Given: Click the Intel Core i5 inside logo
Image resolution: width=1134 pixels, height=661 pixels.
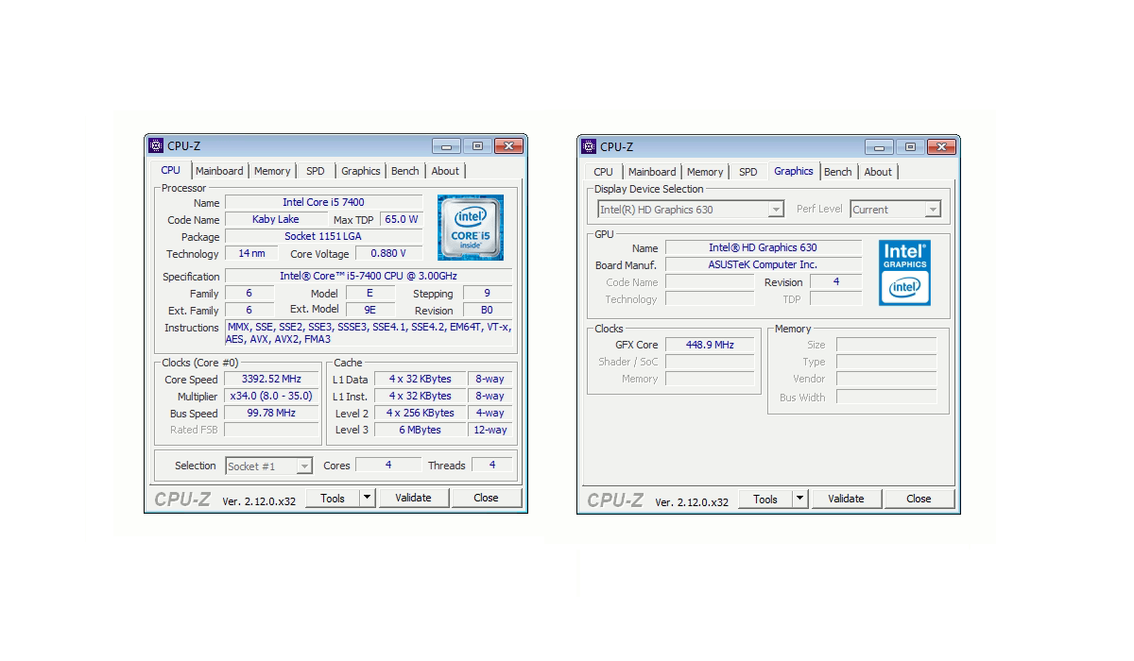Looking at the screenshot, I should [470, 228].
